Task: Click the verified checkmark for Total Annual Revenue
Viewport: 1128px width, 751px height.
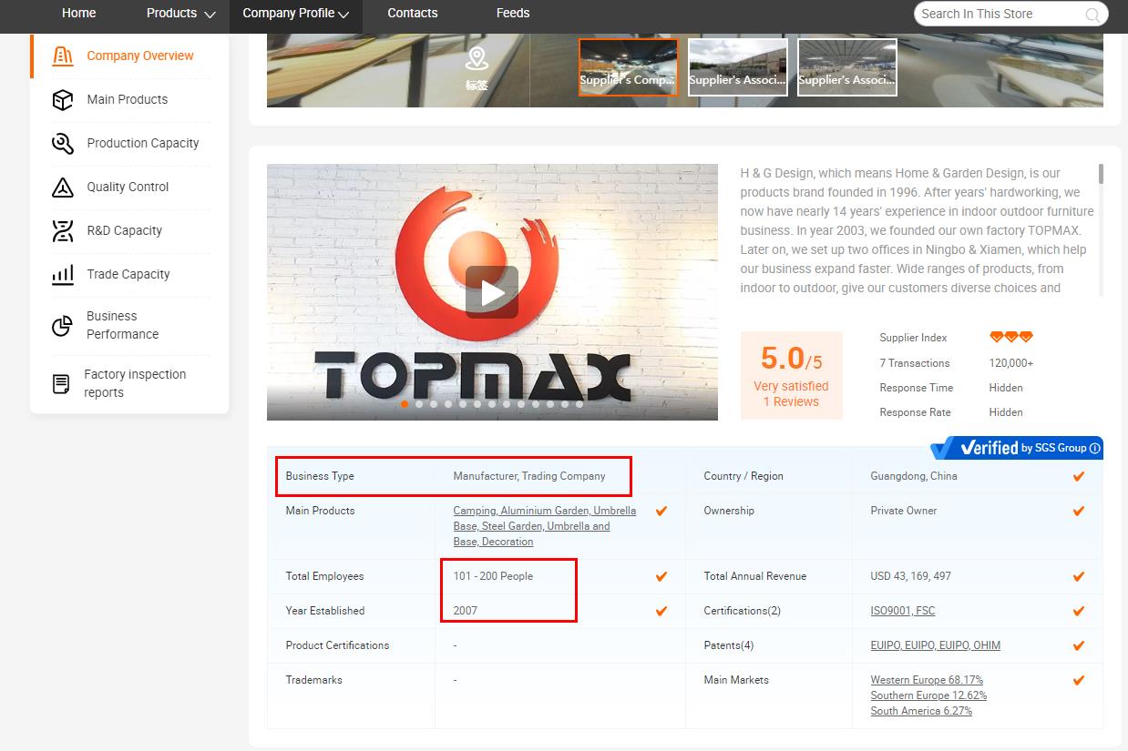Action: coord(1079,576)
